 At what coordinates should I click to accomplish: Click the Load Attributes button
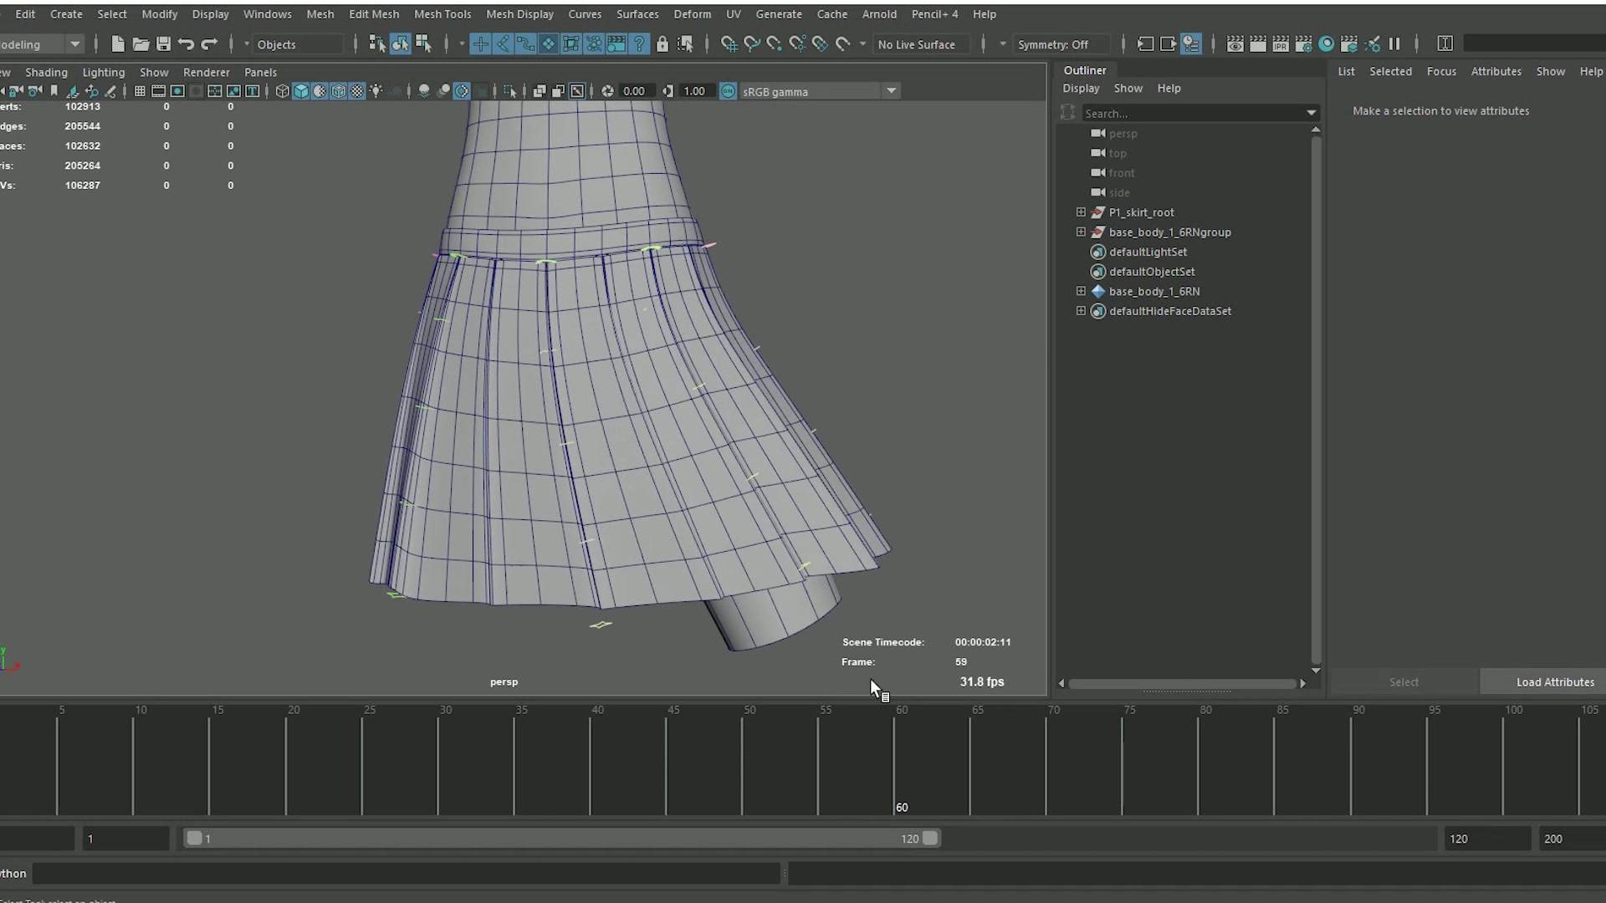coord(1554,682)
